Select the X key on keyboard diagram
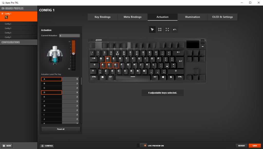Viewport: 263px width, 149px height. [x=112, y=71]
